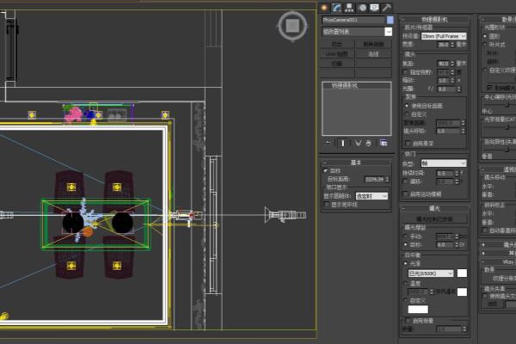
Task: Click the top-right modifier set button
Action: pyautogui.click(x=373, y=44)
